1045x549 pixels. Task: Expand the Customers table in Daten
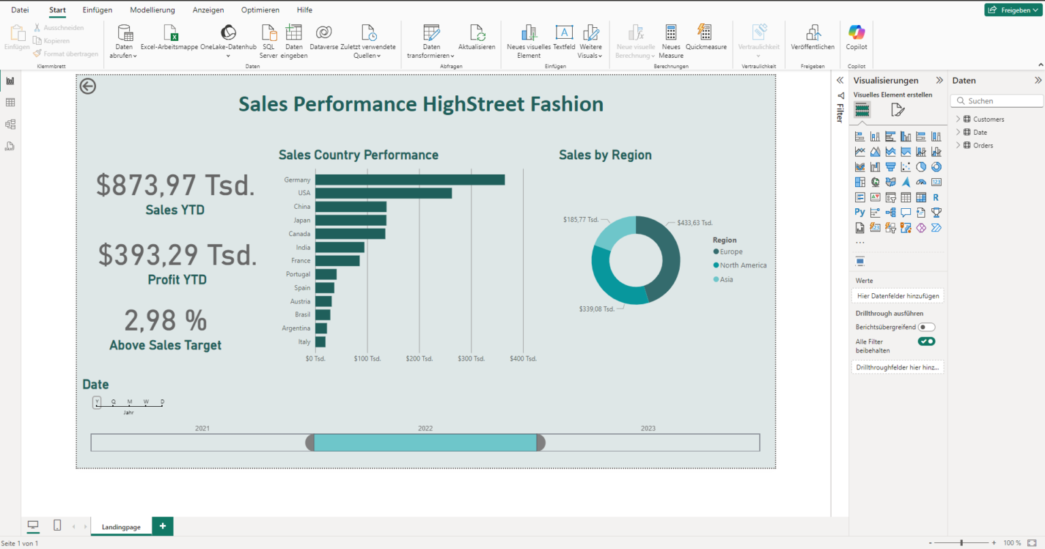[x=958, y=119]
